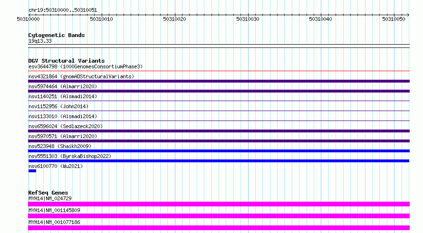Open gene label MYH14|NM_001145809
The width and height of the screenshot is (423, 233).
[x=54, y=210]
